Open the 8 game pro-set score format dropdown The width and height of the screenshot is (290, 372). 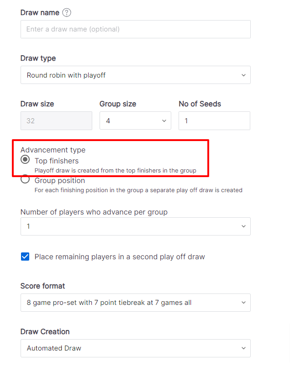tap(136, 303)
